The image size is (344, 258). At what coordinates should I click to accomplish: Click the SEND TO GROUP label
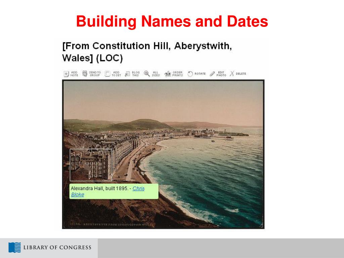point(95,74)
